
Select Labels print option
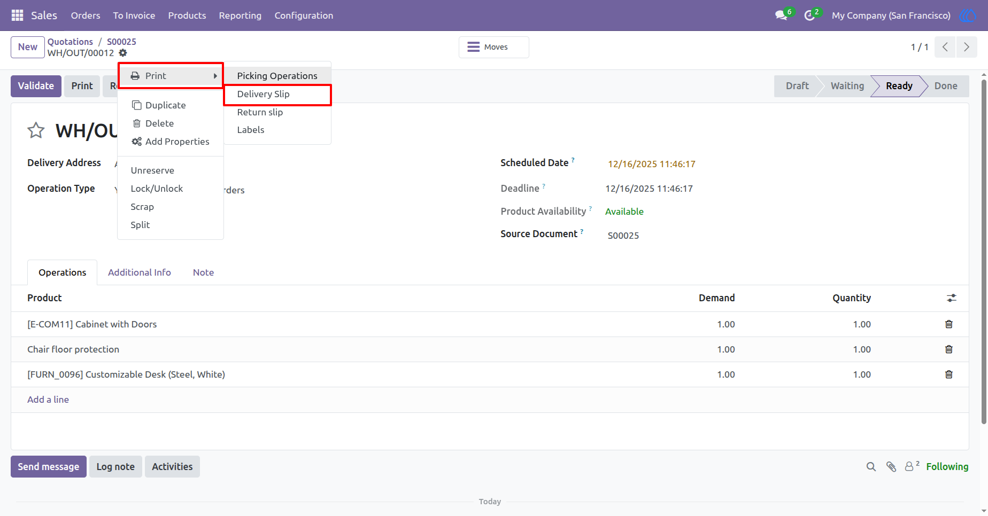click(x=277, y=130)
